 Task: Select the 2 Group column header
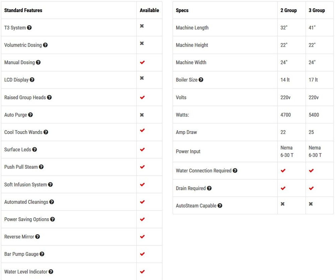pos(288,10)
